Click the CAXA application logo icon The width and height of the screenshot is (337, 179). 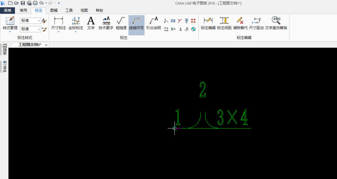point(3,3)
